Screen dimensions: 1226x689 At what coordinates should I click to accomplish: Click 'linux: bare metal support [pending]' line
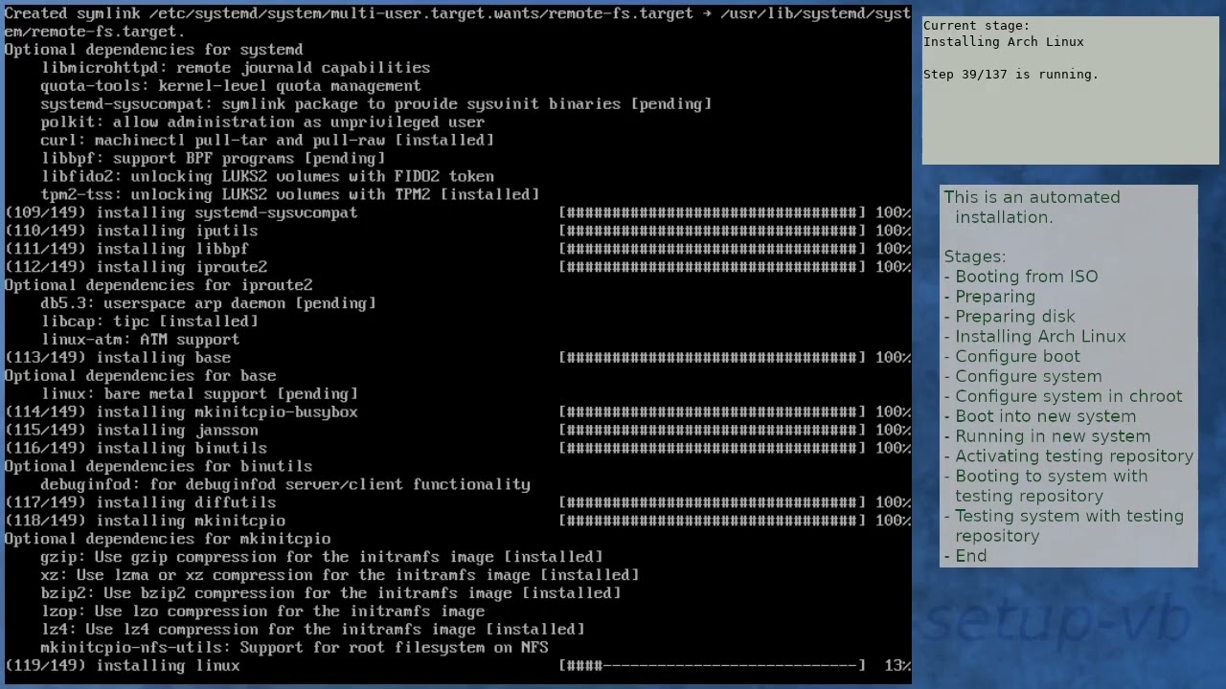199,393
